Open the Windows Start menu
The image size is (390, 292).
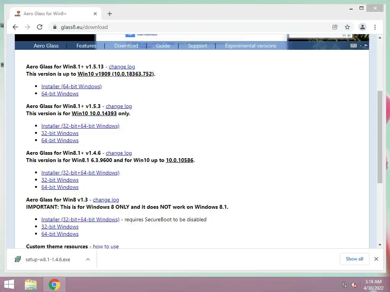tap(9, 284)
